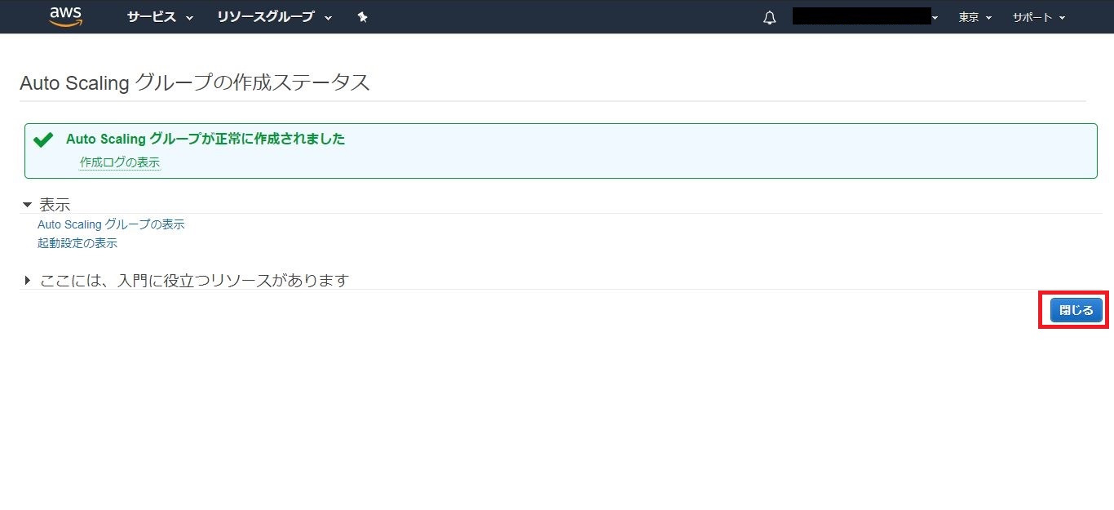Image resolution: width=1114 pixels, height=510 pixels.
Task: Click the chevron beside リソースグループ
Action: [x=328, y=18]
